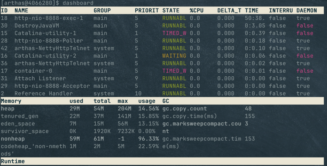327x166 pixels.
Task: Click the gc.marksweepcompact.tim label
Action: pos(202,139)
